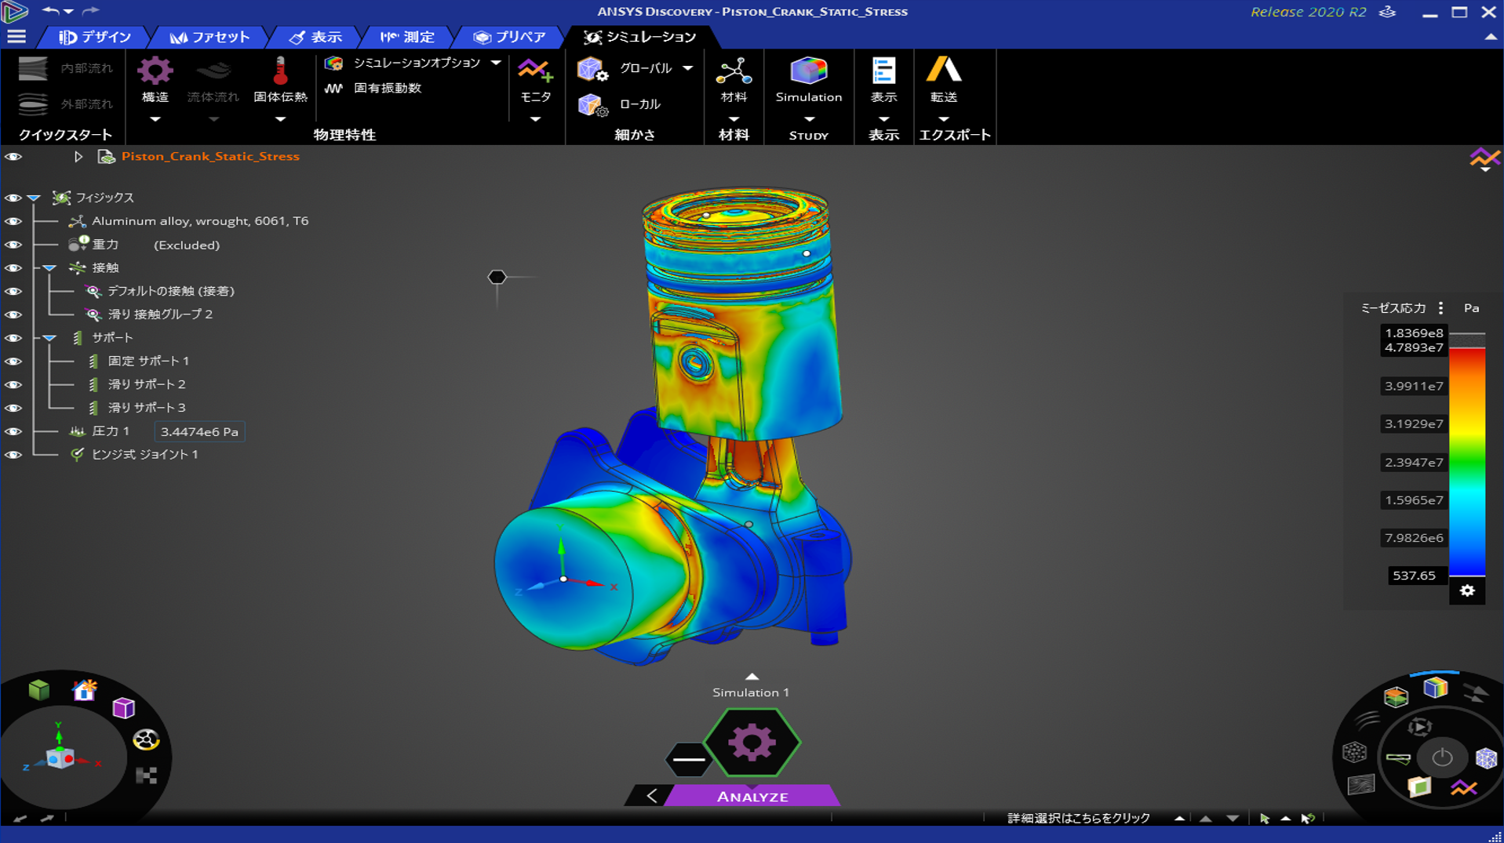This screenshot has height=843, width=1504.
Task: Collapse the フィジックス tree node
Action: coord(34,198)
